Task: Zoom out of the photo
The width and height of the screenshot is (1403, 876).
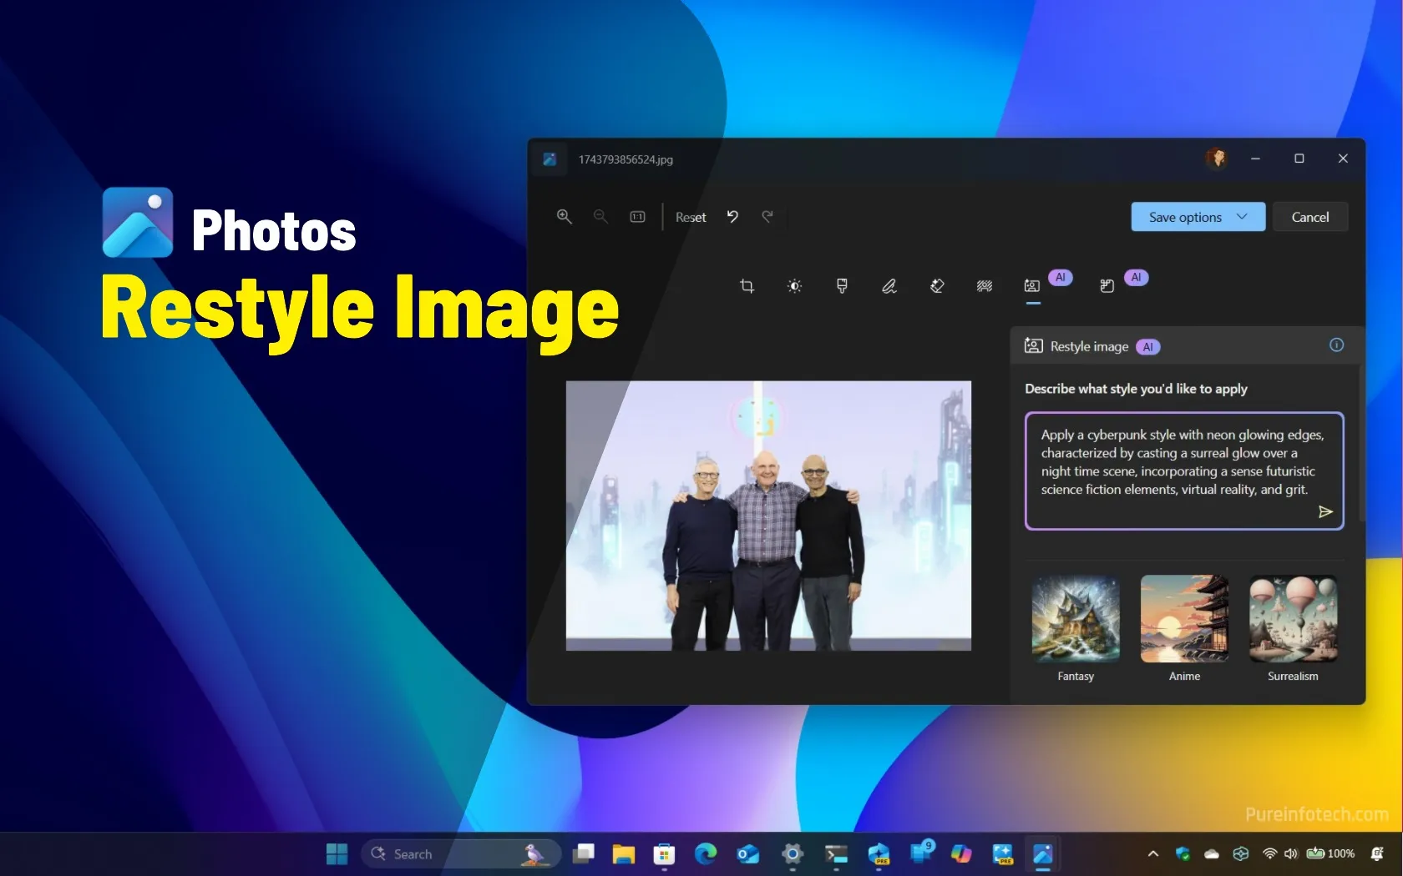Action: point(600,217)
